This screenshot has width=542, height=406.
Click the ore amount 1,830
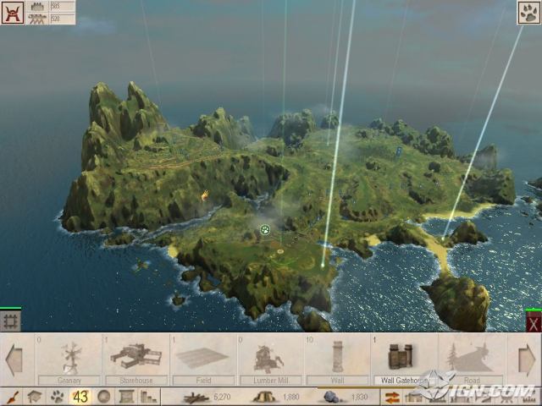pyautogui.click(x=359, y=397)
